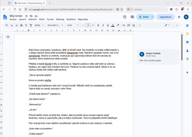Open Google Tasks side panel
The image size is (192, 137).
tap(187, 42)
